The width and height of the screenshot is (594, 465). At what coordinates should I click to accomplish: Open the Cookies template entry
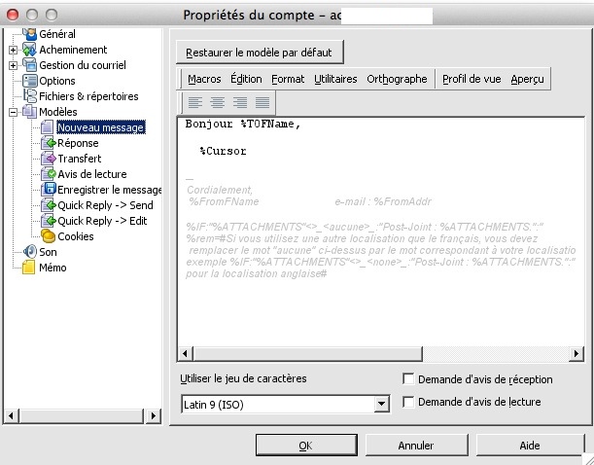click(x=75, y=236)
